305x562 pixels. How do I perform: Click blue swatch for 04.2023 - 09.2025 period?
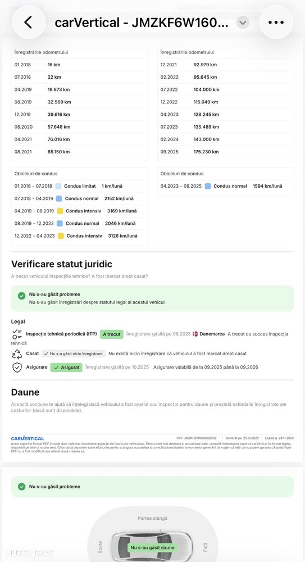tap(207, 186)
